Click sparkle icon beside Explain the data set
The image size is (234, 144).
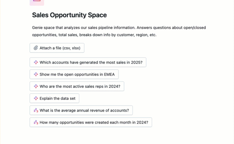(36, 98)
